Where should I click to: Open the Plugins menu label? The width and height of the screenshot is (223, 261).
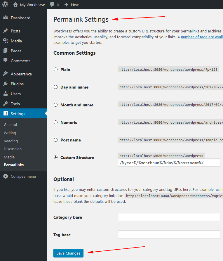17,84
